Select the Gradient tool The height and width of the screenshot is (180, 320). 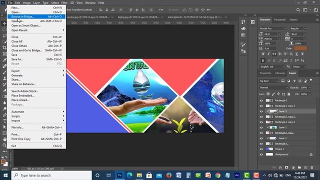4,96
